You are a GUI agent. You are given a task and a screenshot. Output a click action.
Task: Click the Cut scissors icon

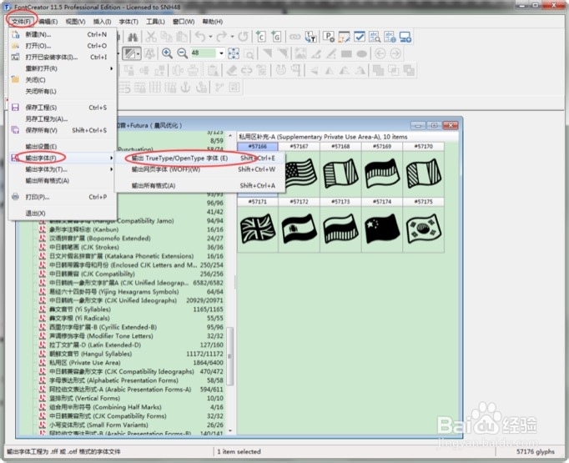point(151,37)
